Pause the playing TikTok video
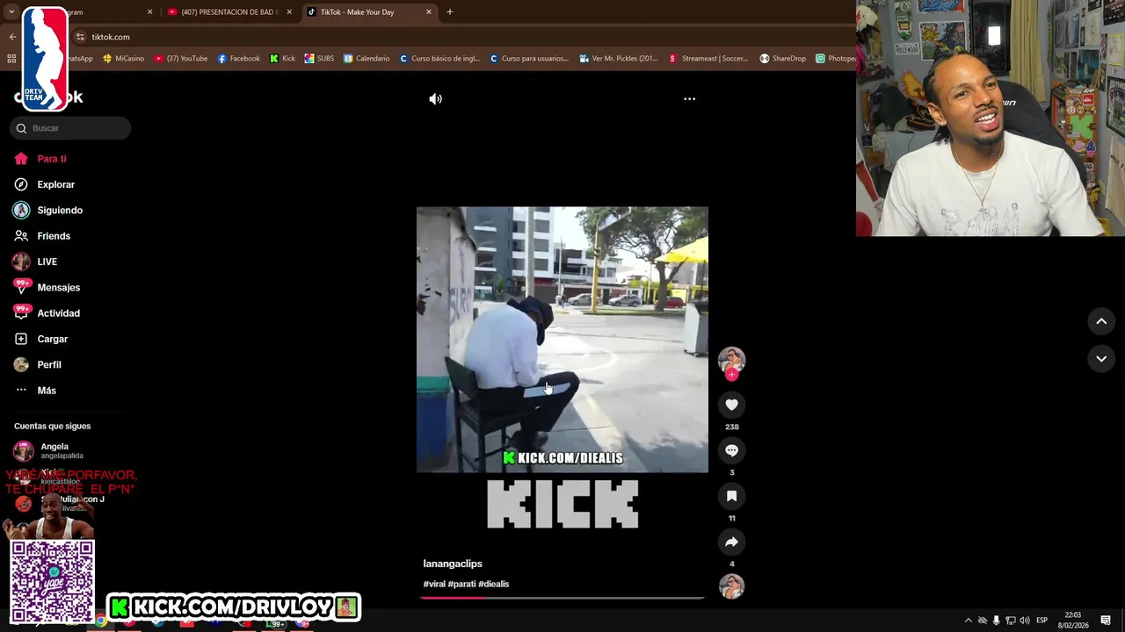The height and width of the screenshot is (632, 1125). pos(562,340)
